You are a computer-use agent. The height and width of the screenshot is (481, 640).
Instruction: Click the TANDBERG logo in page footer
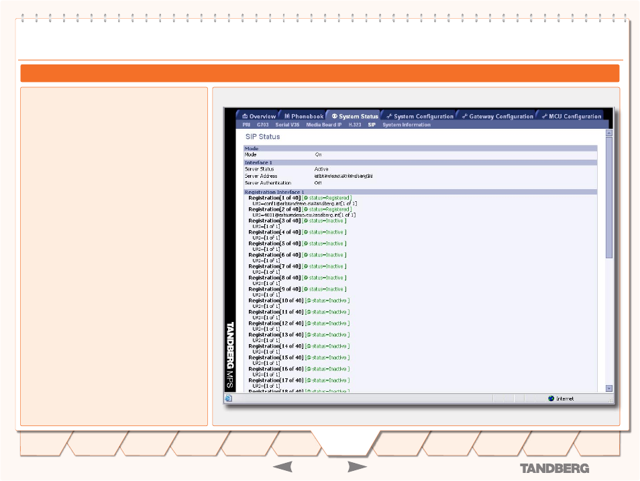pyautogui.click(x=554, y=468)
